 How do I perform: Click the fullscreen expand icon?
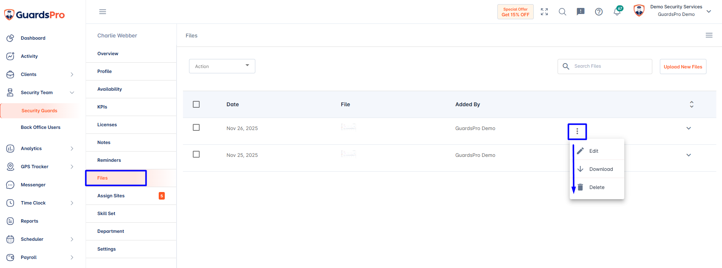[x=544, y=12]
